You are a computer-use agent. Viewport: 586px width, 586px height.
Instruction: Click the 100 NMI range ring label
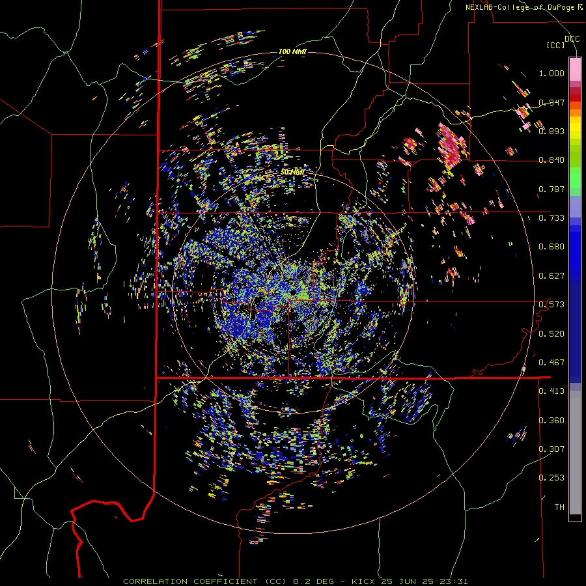(292, 51)
